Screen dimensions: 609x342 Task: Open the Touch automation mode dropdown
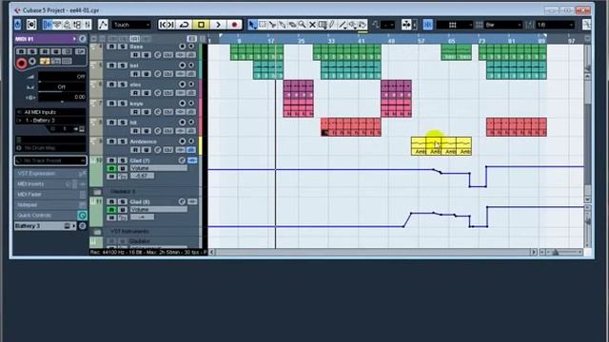[x=131, y=25]
